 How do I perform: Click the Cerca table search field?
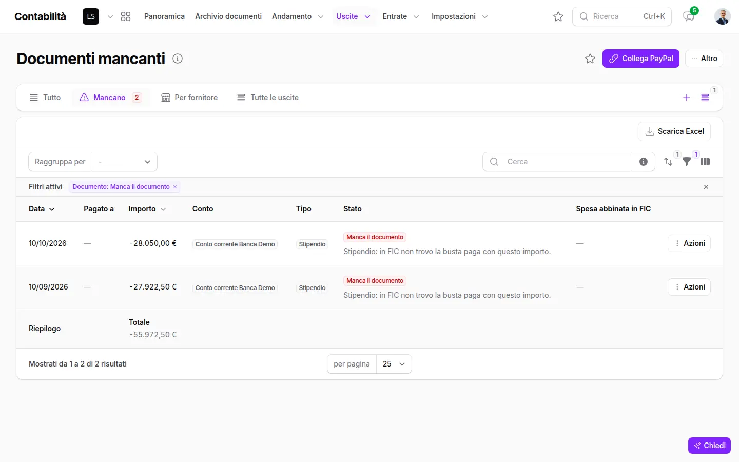[557, 162]
